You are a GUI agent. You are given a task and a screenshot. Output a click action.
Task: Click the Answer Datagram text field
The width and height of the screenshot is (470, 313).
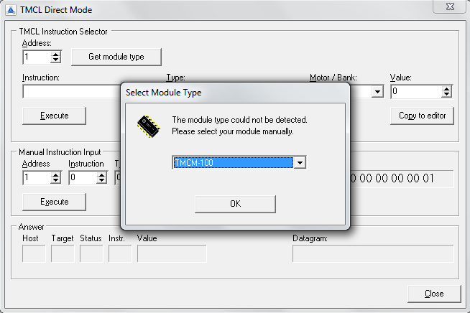coord(372,253)
